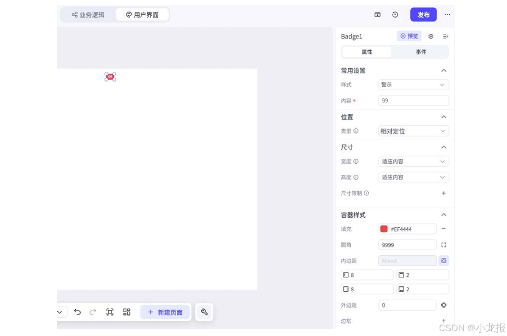This screenshot has height=336, width=507.
Task: Toggle linked padding values beside Mixed field
Action: click(444, 261)
